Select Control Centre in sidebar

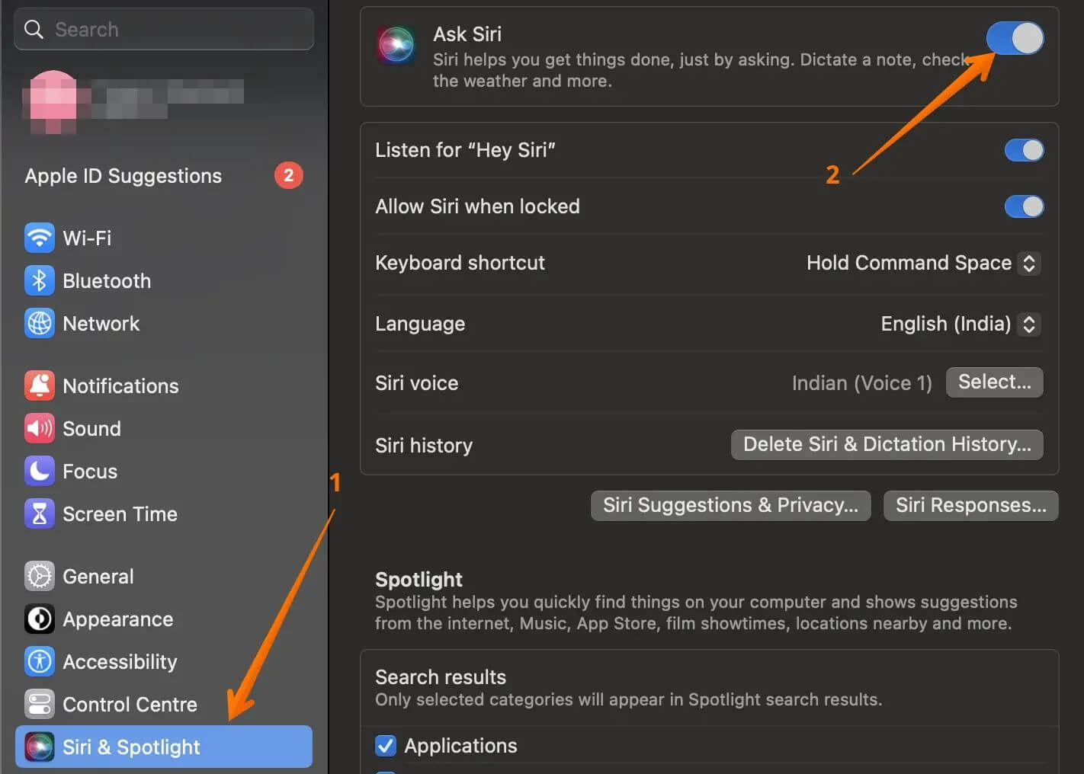pos(130,704)
